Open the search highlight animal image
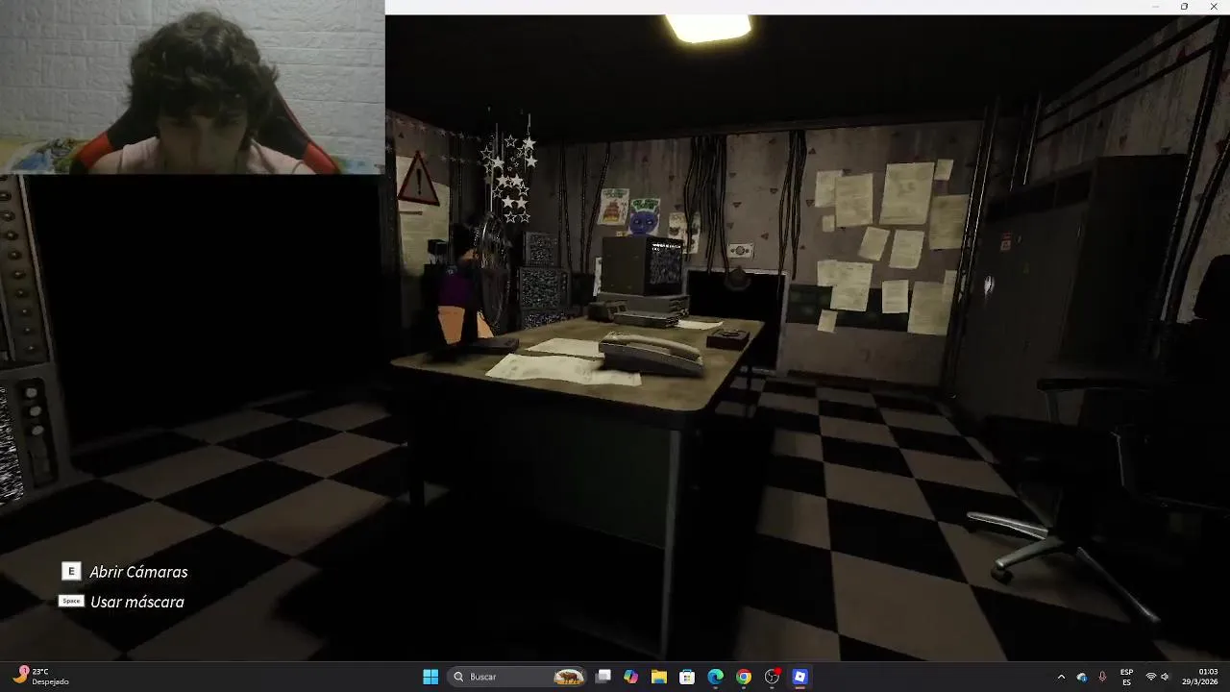Image resolution: width=1230 pixels, height=692 pixels. [569, 677]
